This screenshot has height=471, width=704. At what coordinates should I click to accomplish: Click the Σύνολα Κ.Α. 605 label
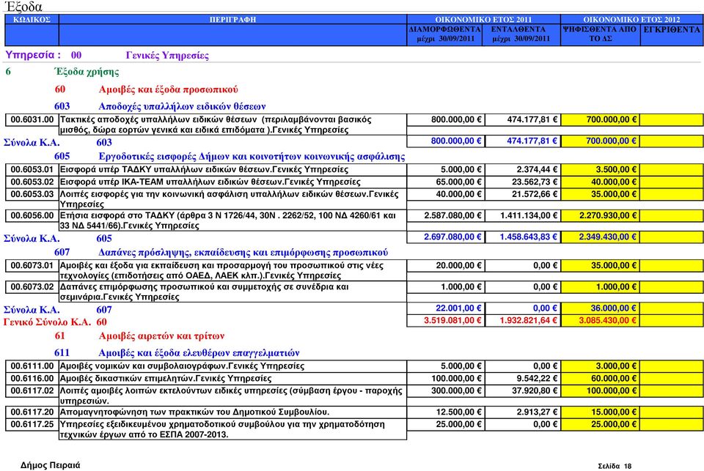pyautogui.click(x=58, y=238)
